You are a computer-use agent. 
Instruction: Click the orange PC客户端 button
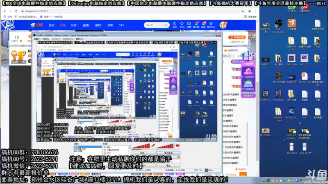pyautogui.click(x=237, y=37)
